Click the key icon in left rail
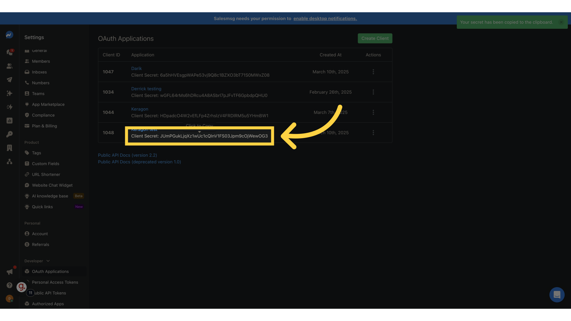This screenshot has width=571, height=321. 10,134
